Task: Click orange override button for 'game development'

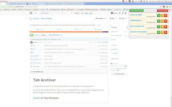Action: click(x=162, y=27)
